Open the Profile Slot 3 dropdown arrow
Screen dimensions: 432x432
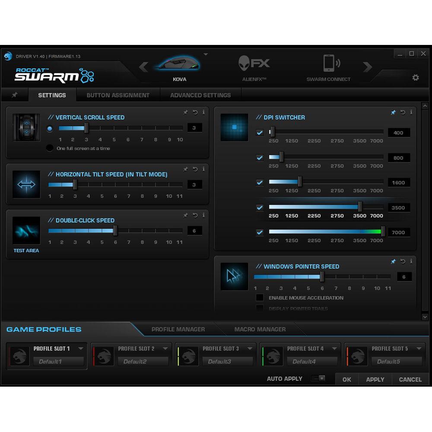click(x=249, y=349)
